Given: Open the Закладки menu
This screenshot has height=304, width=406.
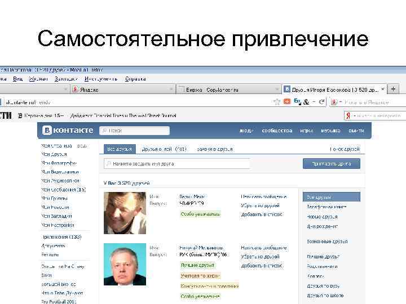Looking at the screenshot, I should click(66, 79).
